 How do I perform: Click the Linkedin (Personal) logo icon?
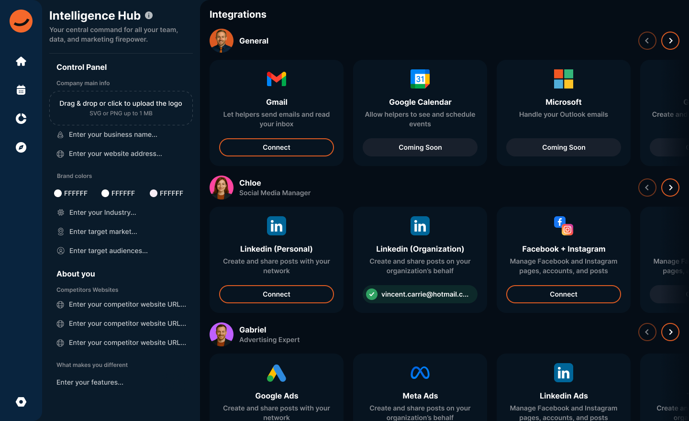(x=277, y=226)
